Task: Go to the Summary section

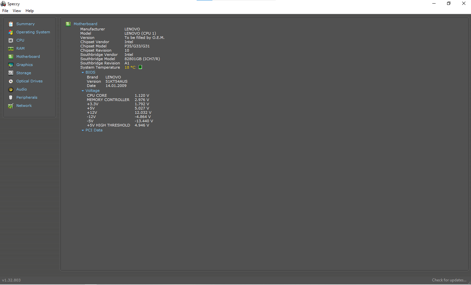Action: point(26,24)
